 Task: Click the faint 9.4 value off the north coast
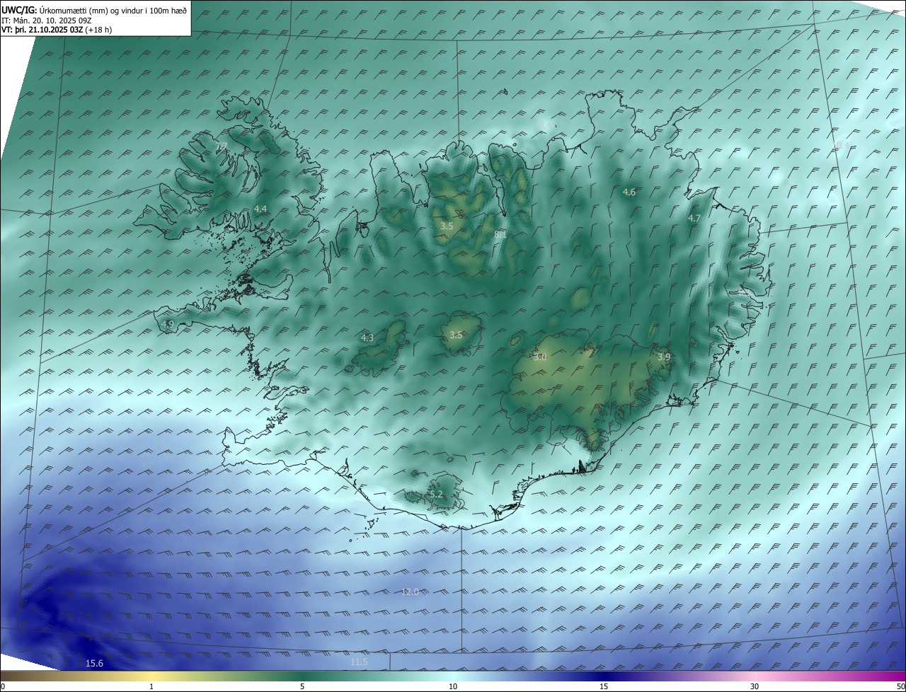pyautogui.click(x=545, y=126)
